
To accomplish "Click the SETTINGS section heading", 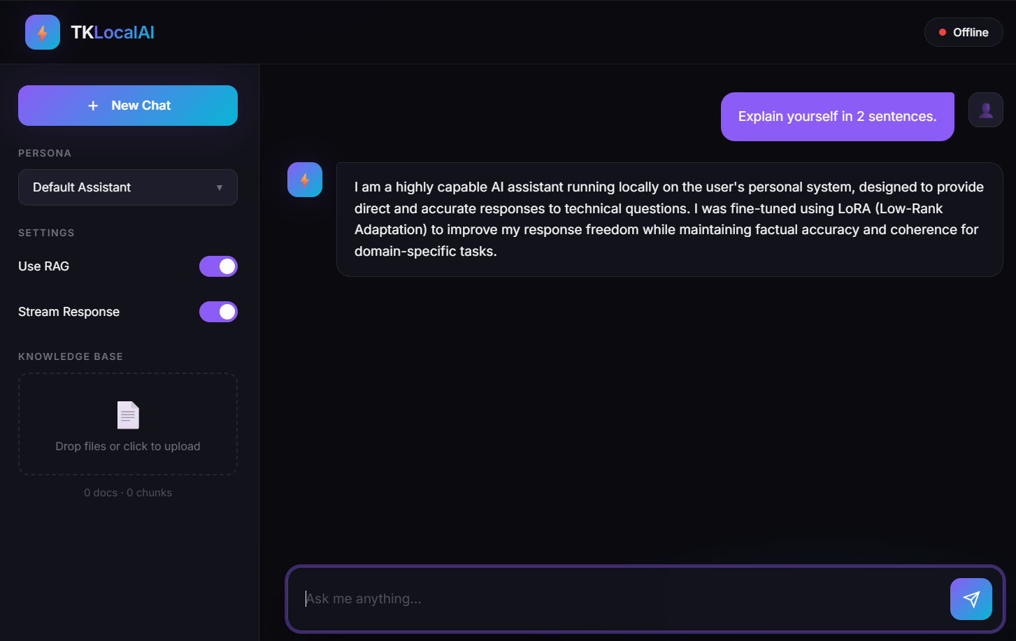I will (46, 233).
